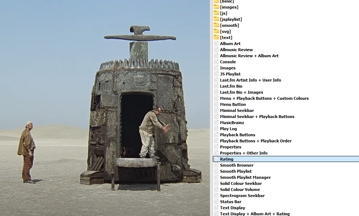The image size is (359, 216).
Task: Click the Smooth Browser file icon
Action: click(x=216, y=165)
